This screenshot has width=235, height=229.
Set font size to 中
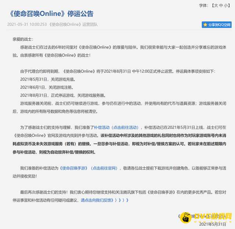click(221, 6)
